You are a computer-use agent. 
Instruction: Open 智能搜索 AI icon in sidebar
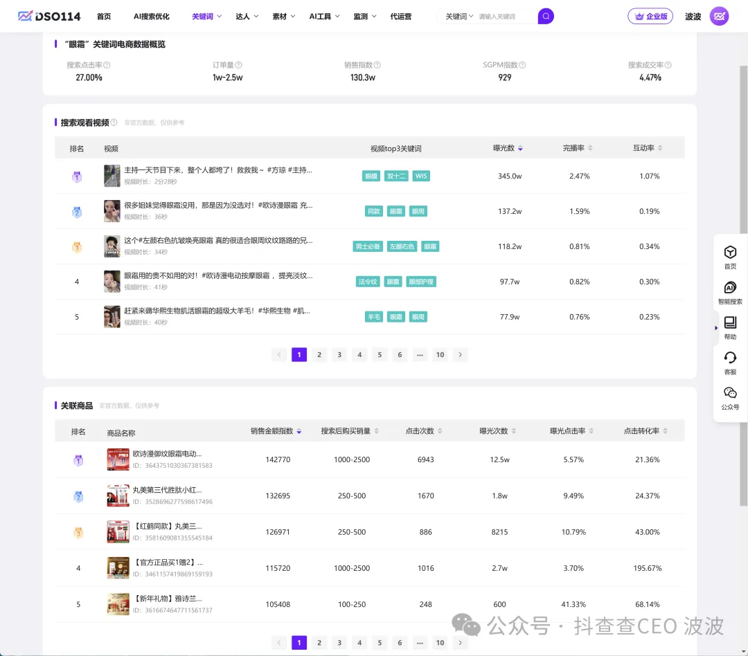pos(730,288)
